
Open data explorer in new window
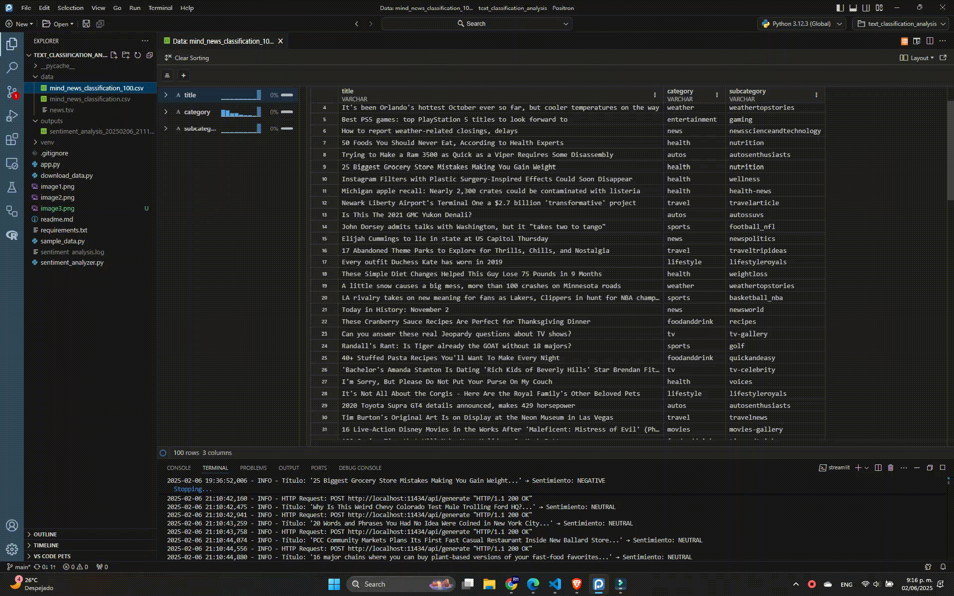(x=943, y=58)
